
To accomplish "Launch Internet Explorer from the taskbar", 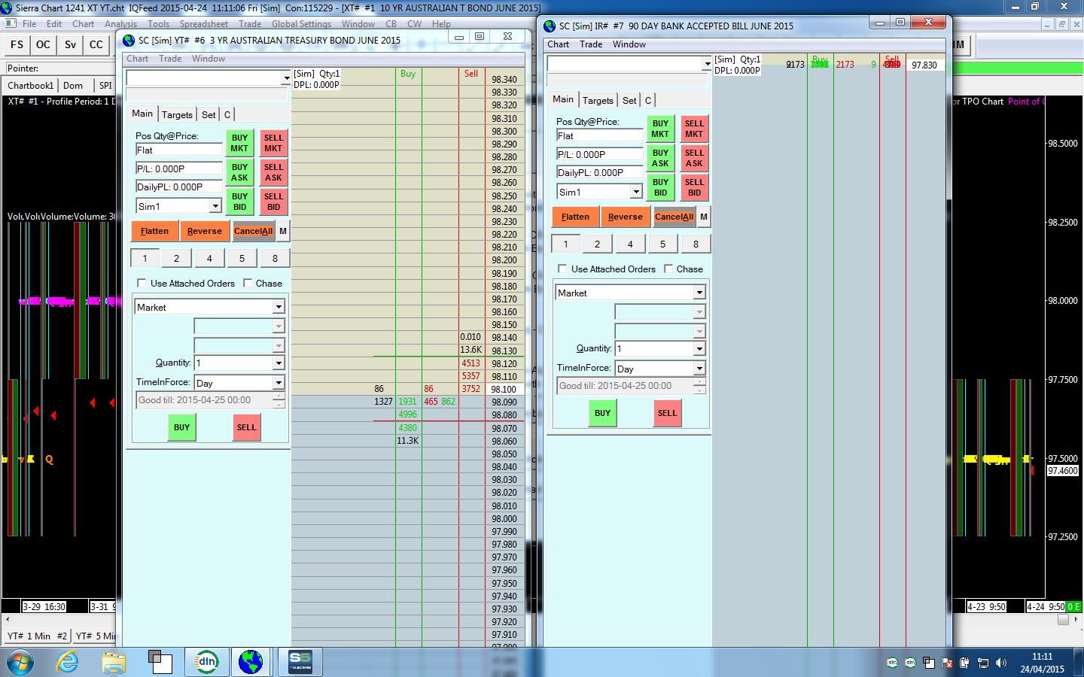I will coord(68,663).
